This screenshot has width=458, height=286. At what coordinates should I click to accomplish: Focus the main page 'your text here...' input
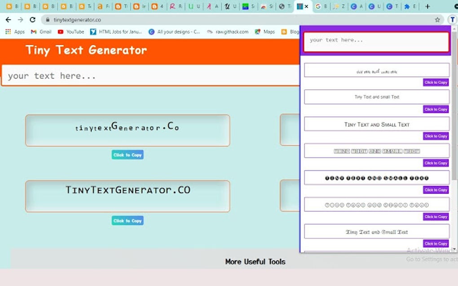(150, 75)
